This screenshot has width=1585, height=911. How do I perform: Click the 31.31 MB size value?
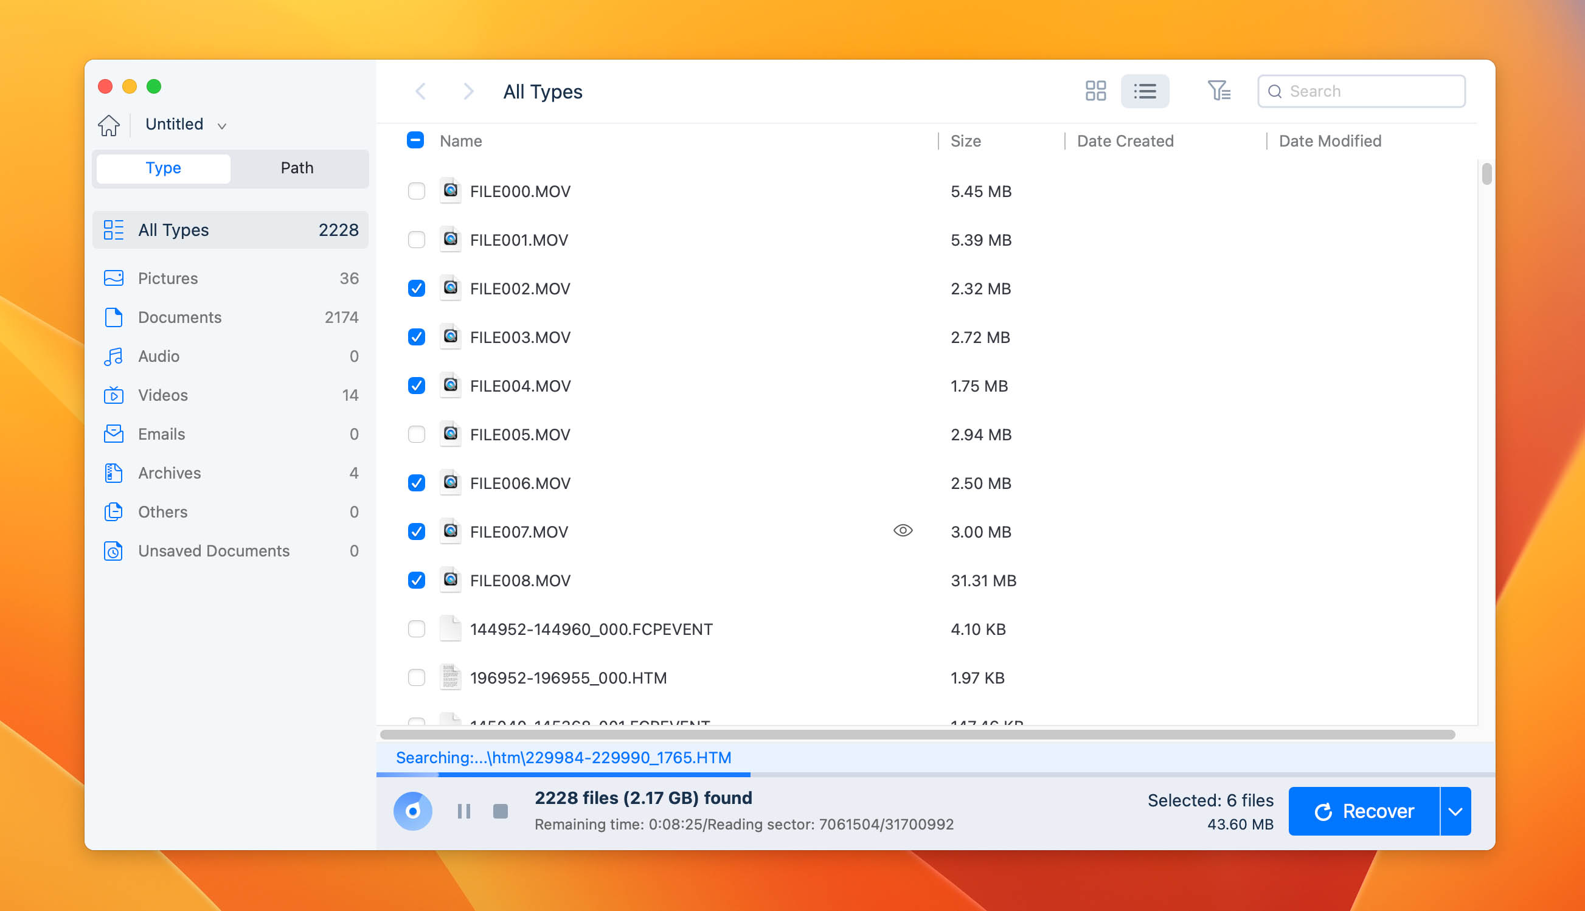983,581
